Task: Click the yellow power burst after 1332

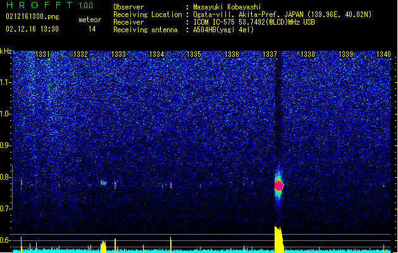Action: pyautogui.click(x=103, y=247)
